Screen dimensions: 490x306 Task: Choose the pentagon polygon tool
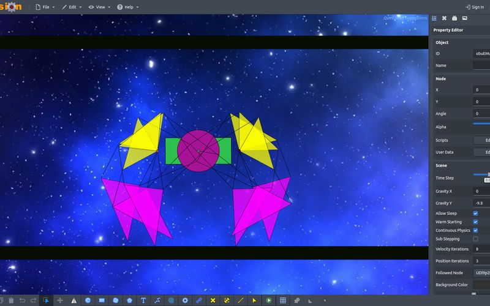(x=129, y=300)
